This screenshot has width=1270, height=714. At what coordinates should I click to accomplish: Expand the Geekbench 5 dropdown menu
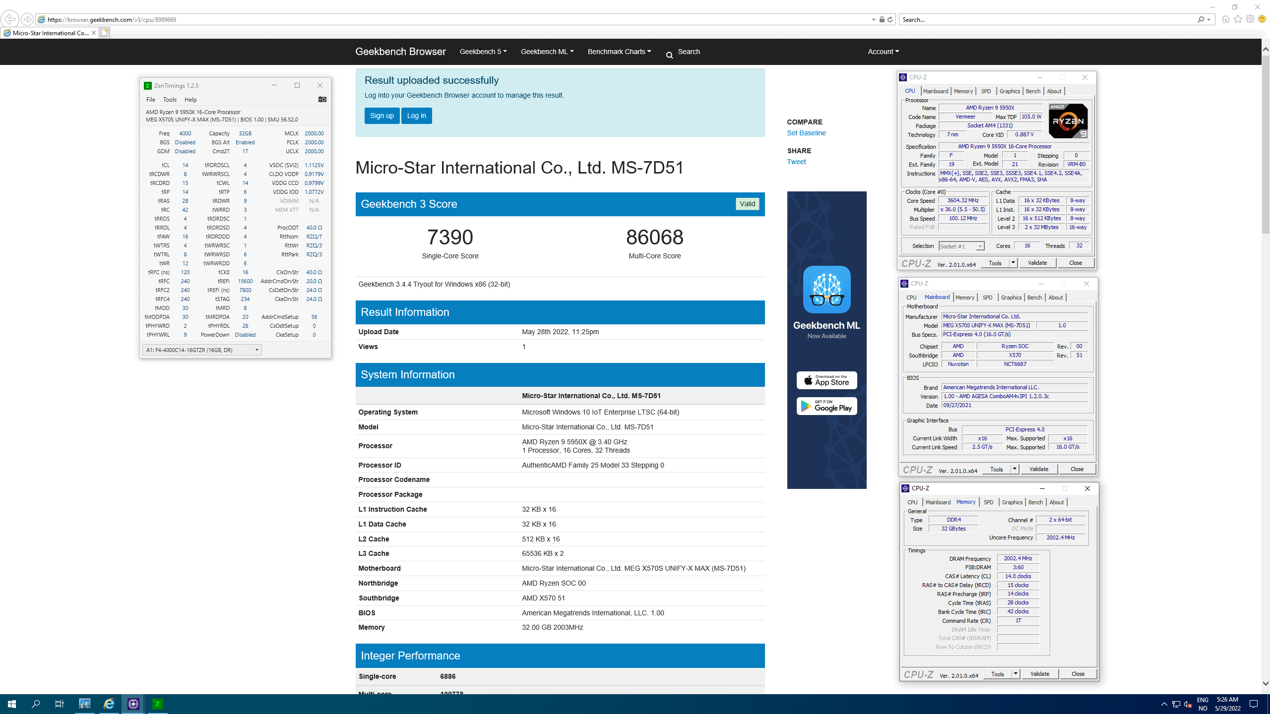(x=483, y=52)
